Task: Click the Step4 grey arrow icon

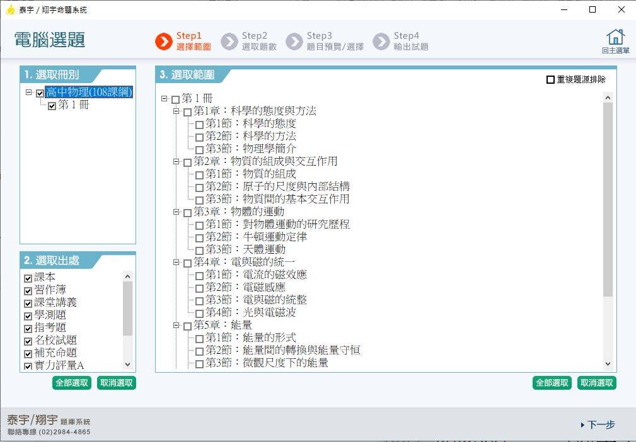Action: [x=381, y=42]
